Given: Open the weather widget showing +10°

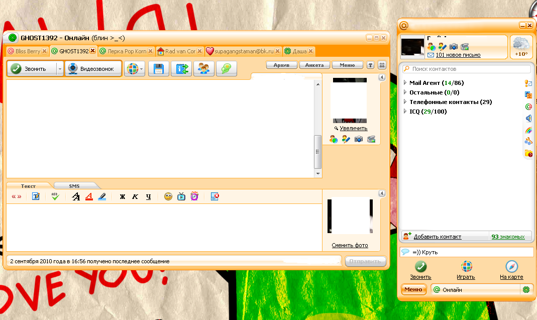Looking at the screenshot, I should coord(521,47).
